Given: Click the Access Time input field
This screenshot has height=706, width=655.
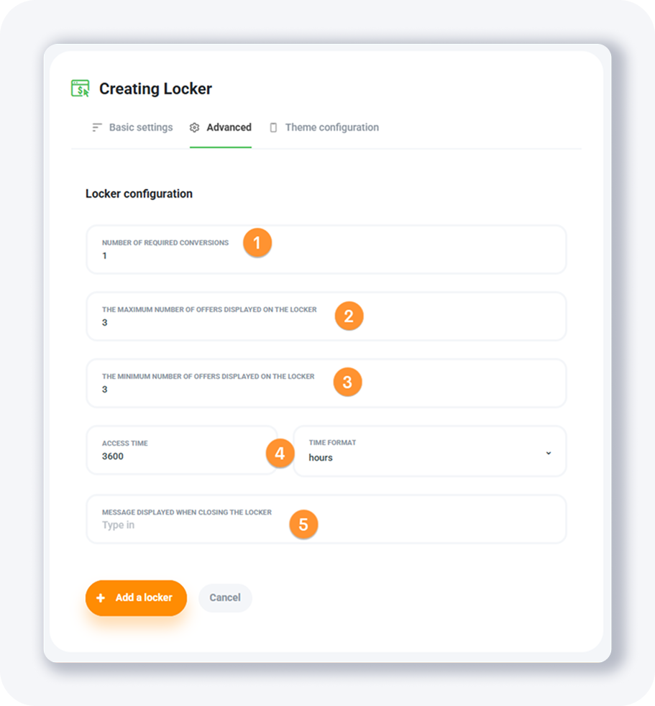Looking at the screenshot, I should (x=180, y=456).
